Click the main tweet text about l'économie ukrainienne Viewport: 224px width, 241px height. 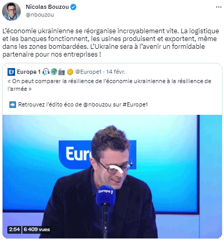[111, 43]
